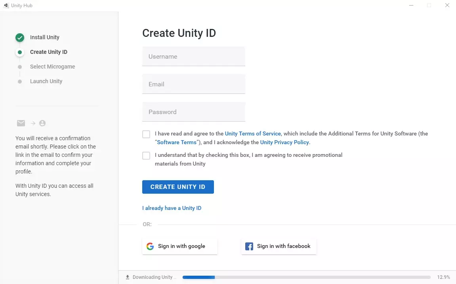Enable the promotional materials checkbox
The width and height of the screenshot is (456, 284).
pos(146,156)
